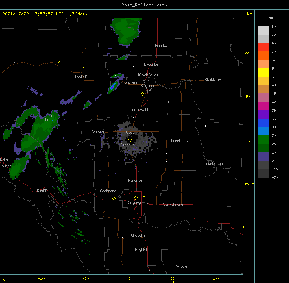This screenshot has width=289, height=283.
Task: Click the HighRiver city label
Action: (144, 250)
